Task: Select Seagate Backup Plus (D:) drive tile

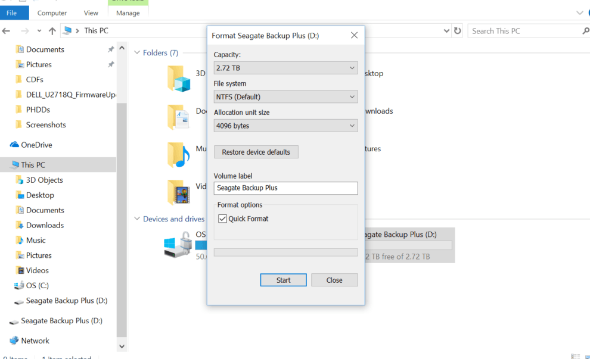Action: pyautogui.click(x=409, y=245)
